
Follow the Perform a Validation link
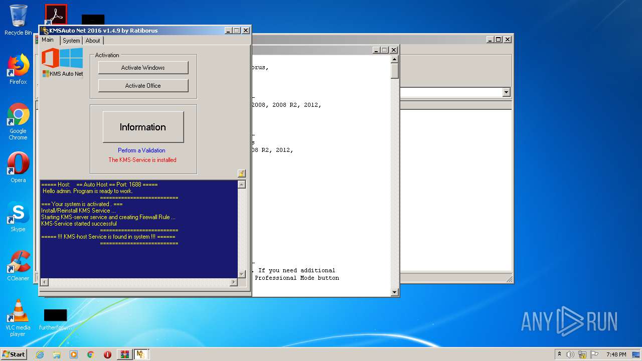141,150
